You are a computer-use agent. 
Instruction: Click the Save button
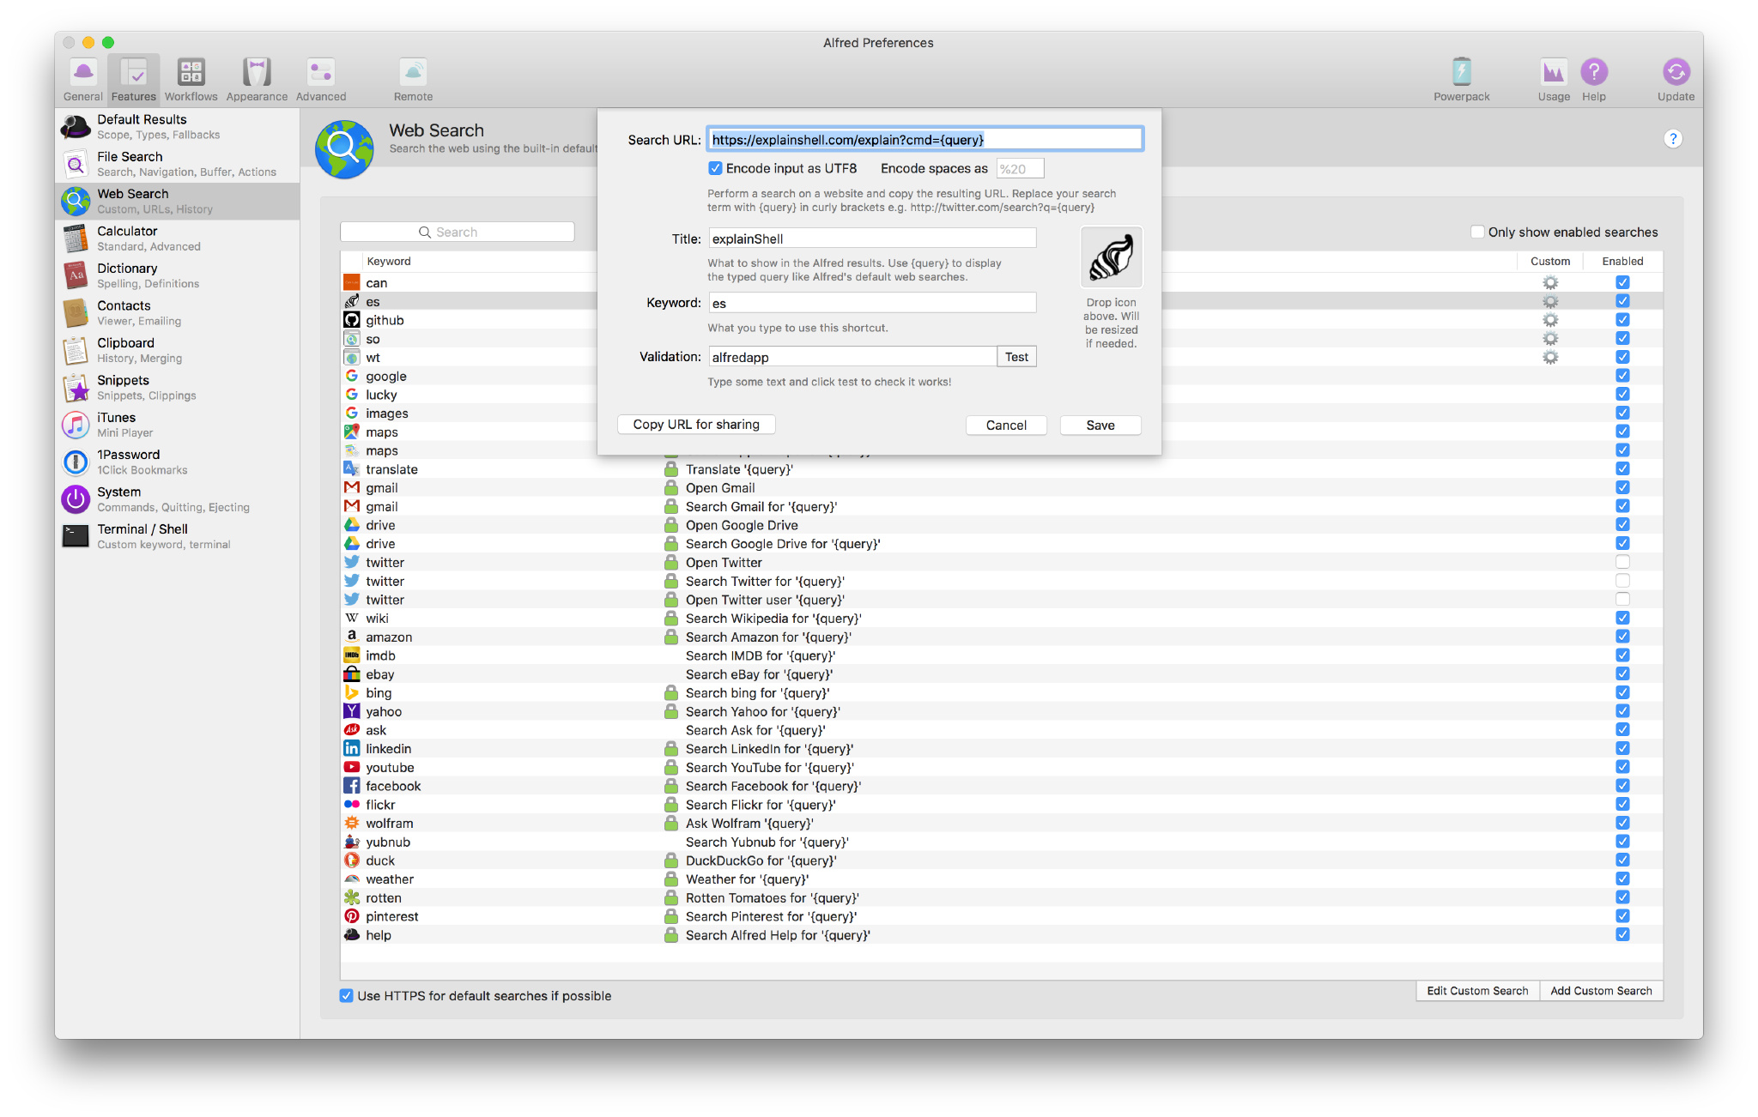click(x=1100, y=425)
